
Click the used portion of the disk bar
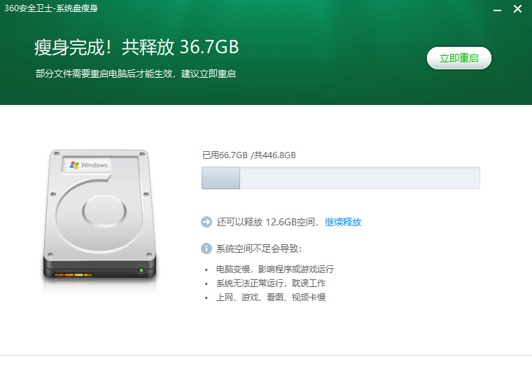pyautogui.click(x=221, y=178)
